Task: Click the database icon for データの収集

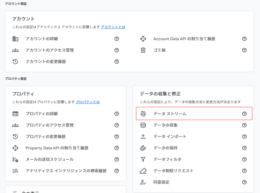Action: (x=143, y=125)
